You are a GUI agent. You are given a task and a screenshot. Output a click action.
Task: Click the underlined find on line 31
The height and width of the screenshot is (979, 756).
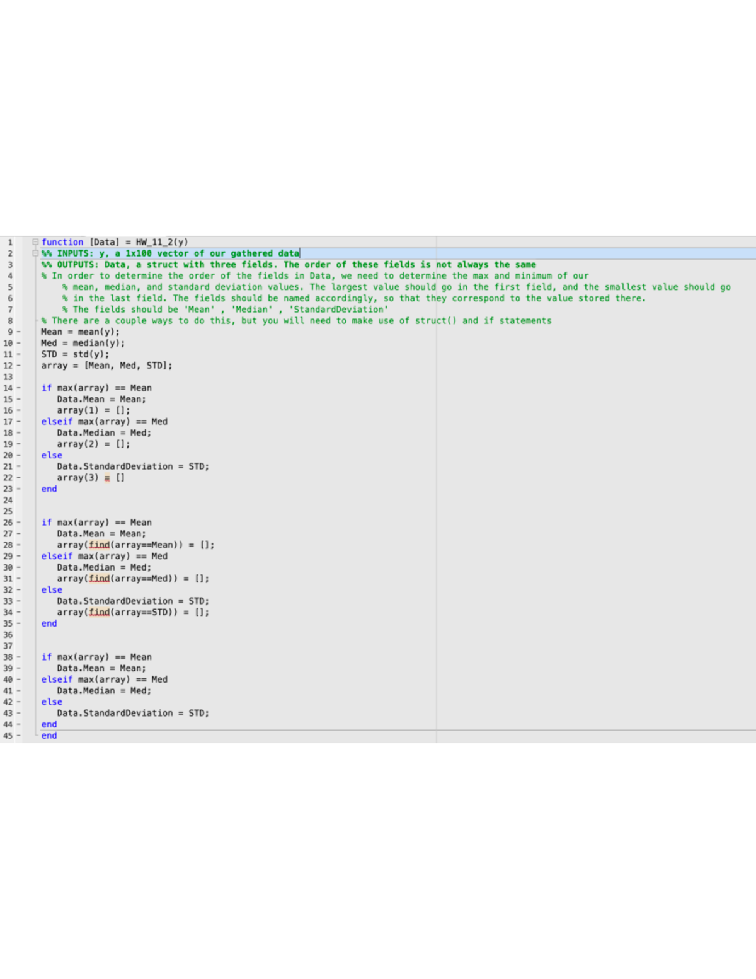click(x=99, y=579)
